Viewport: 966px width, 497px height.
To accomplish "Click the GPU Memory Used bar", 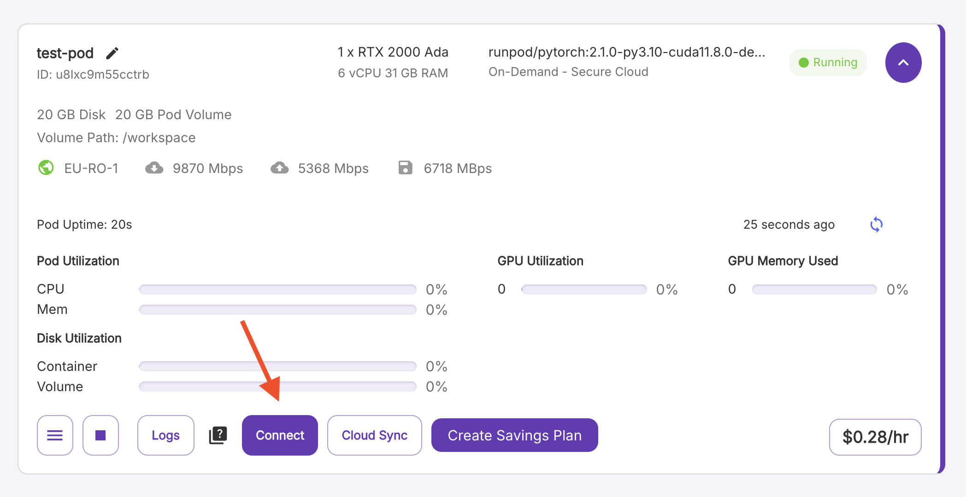I will pyautogui.click(x=814, y=289).
